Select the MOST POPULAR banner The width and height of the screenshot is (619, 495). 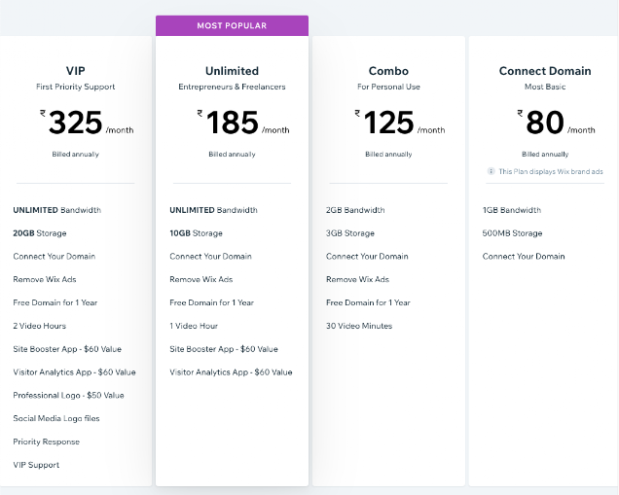coord(232,25)
